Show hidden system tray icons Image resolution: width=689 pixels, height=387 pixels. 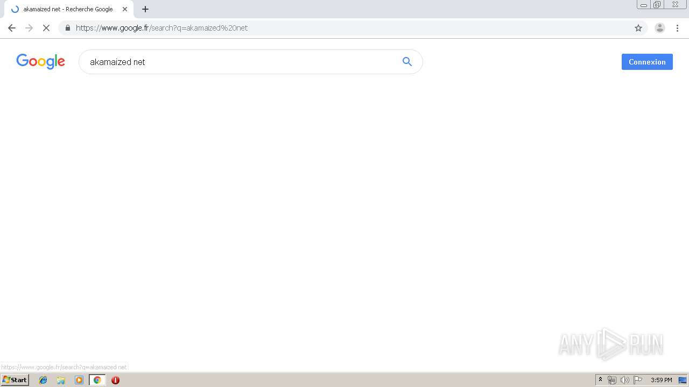click(x=601, y=380)
